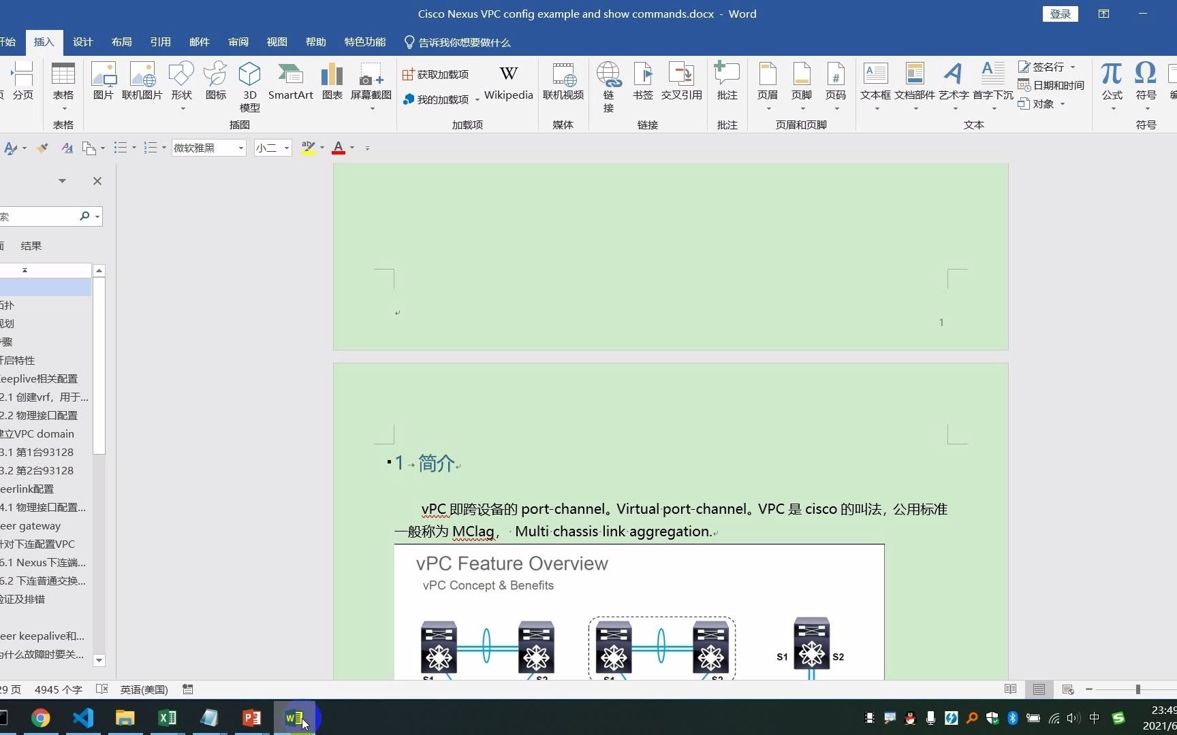Click the language 英语(美国) in status bar

click(x=144, y=689)
